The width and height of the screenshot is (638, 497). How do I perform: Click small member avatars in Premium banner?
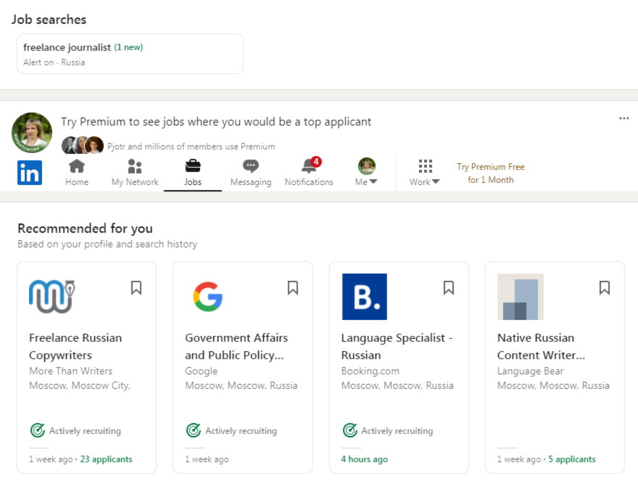[x=83, y=145]
